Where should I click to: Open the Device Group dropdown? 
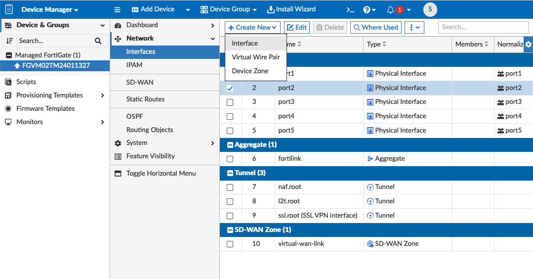pyautogui.click(x=228, y=9)
